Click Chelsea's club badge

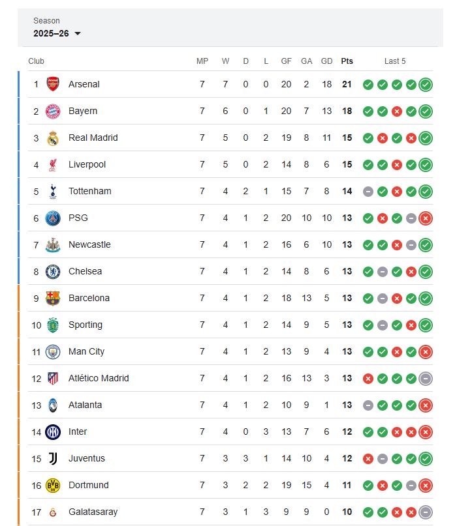(x=53, y=271)
